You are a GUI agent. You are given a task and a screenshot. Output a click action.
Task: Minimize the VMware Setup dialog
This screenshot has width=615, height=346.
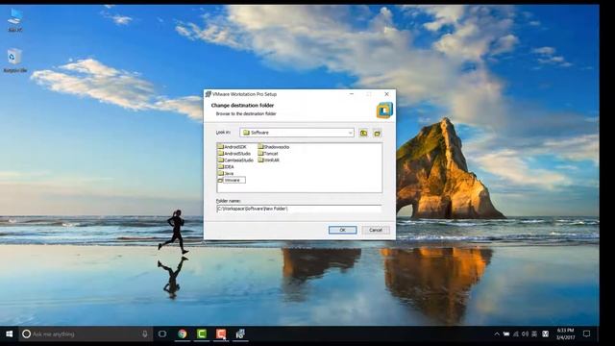(352, 94)
